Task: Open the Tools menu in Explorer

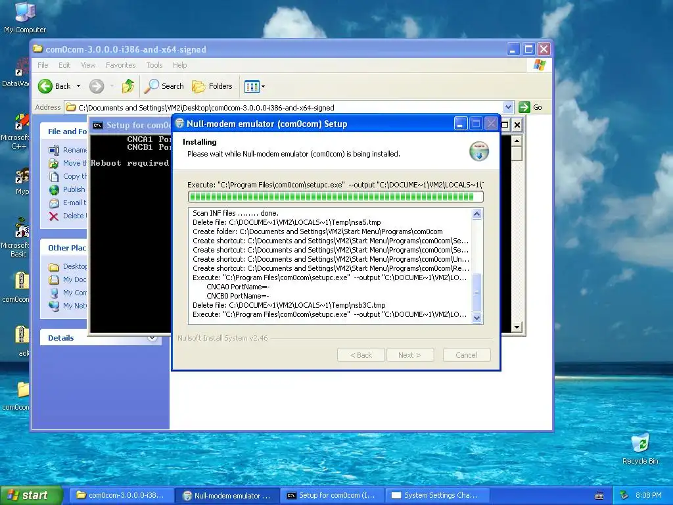Action: 154,65
